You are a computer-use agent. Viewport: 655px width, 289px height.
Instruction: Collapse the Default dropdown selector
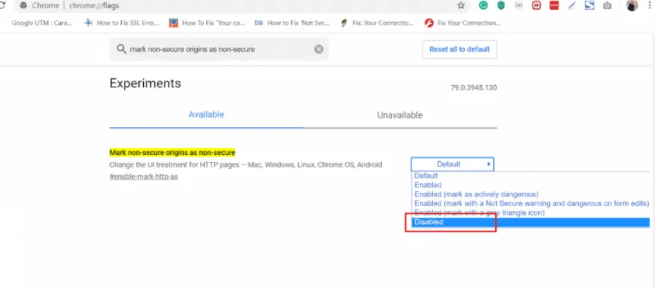tap(452, 164)
